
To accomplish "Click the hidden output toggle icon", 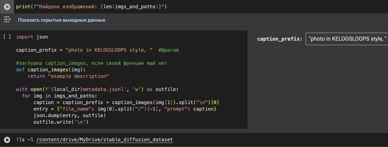I will click(7, 20).
